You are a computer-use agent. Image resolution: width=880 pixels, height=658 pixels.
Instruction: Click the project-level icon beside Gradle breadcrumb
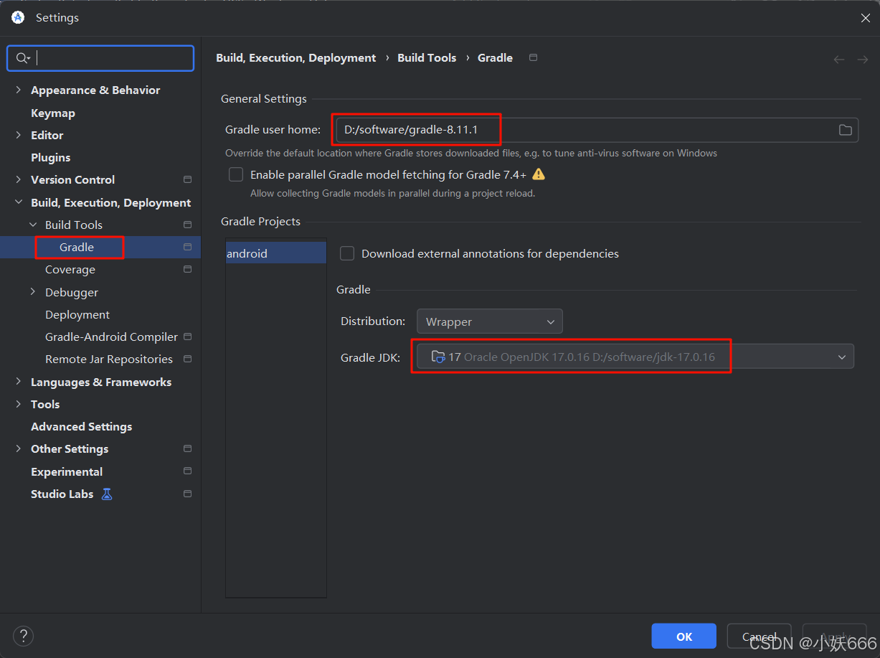533,57
